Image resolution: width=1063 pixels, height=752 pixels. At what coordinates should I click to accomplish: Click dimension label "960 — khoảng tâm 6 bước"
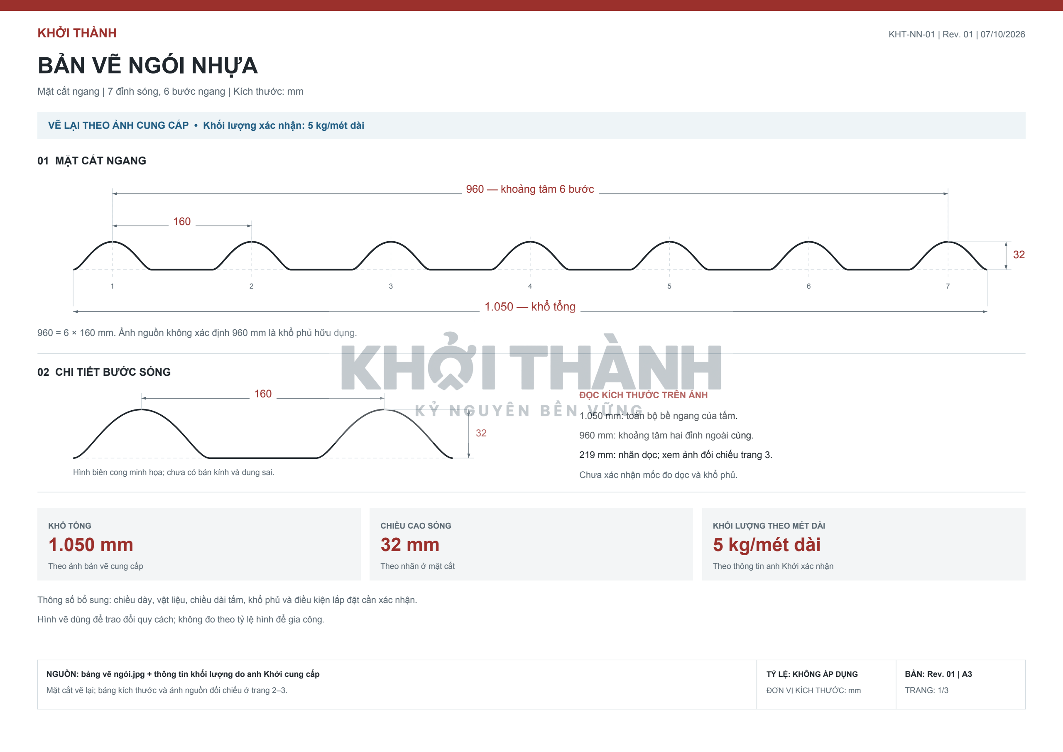(x=530, y=189)
